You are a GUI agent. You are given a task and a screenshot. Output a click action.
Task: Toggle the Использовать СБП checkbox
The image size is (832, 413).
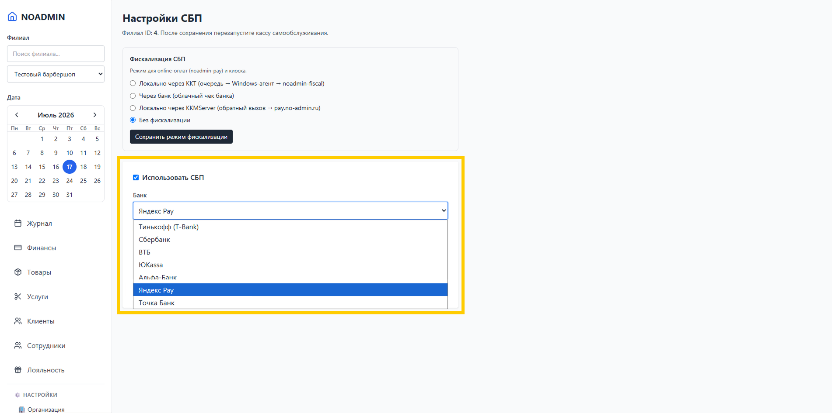[x=136, y=177]
